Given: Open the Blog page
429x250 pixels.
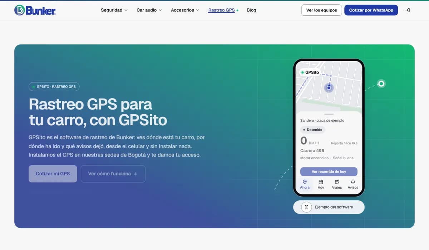Looking at the screenshot, I should (x=251, y=10).
